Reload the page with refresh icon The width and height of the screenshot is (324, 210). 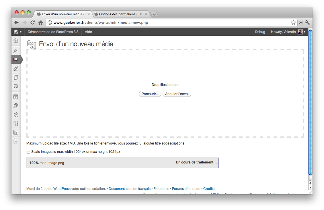[x=32, y=23]
